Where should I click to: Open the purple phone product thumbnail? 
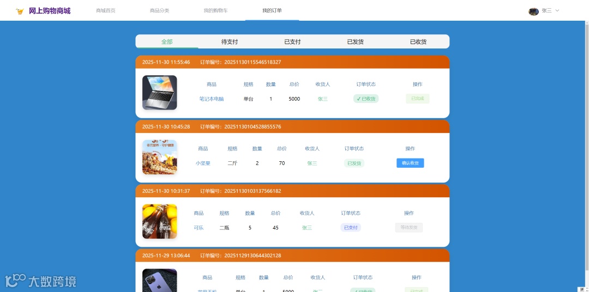coord(160,280)
